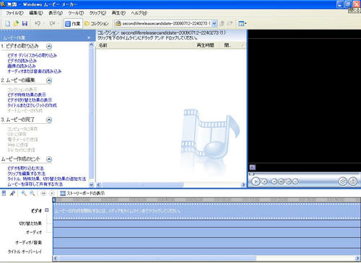This screenshot has height=263, width=361.
Task: Click the タイトルまたはクレジットの作成 link
Action: click(x=32, y=105)
